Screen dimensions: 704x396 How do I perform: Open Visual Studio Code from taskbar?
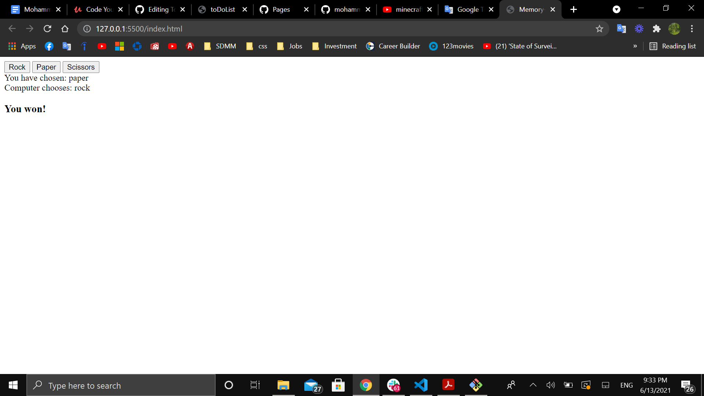click(x=421, y=385)
